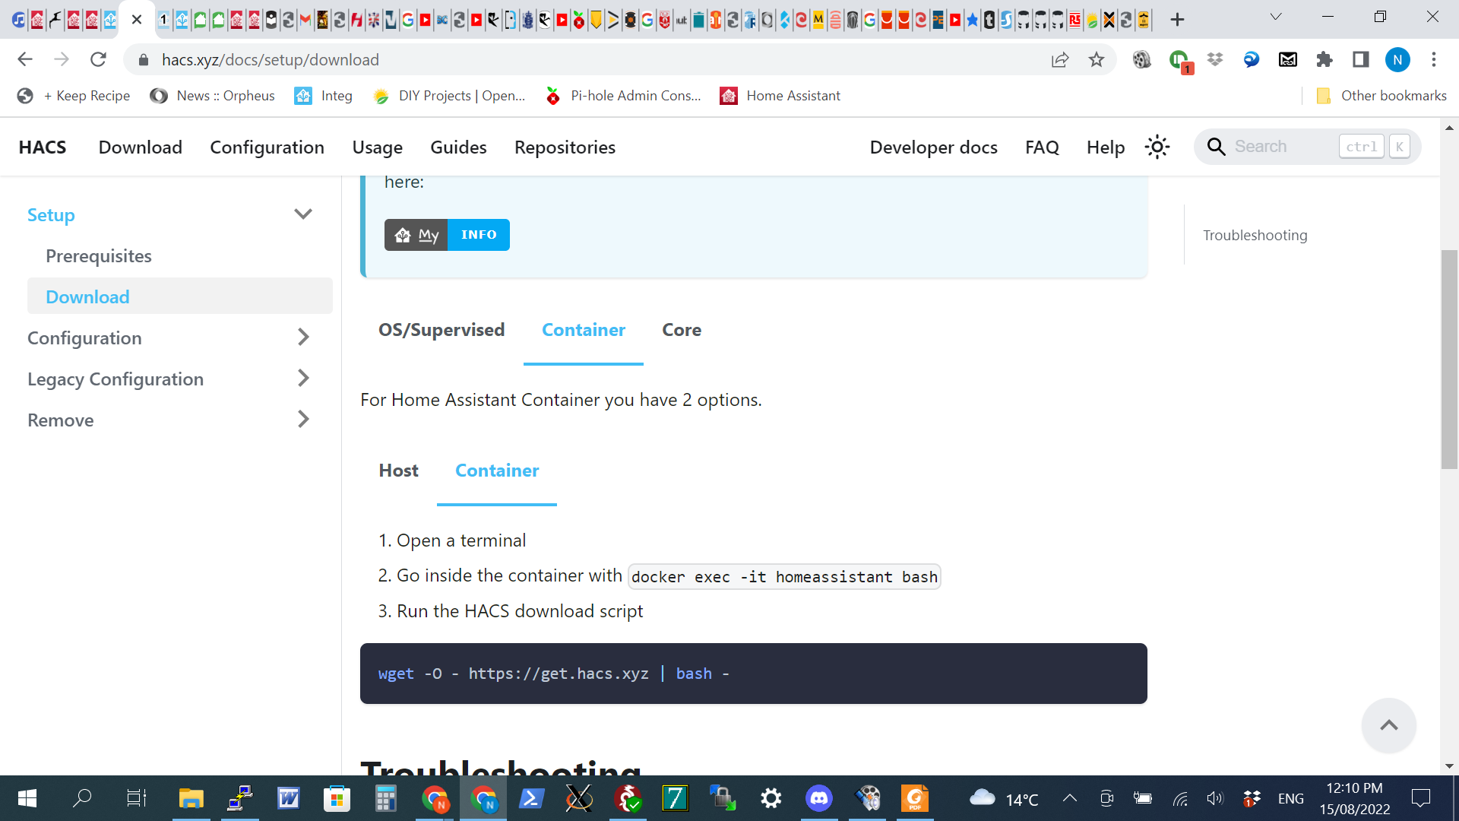Bookmark this page with the star icon
This screenshot has height=821, width=1459.
[1097, 59]
